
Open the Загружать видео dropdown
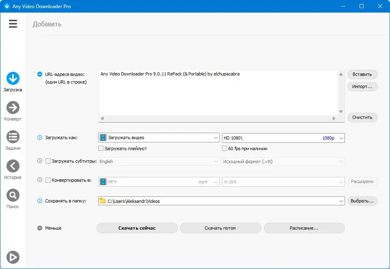158,138
